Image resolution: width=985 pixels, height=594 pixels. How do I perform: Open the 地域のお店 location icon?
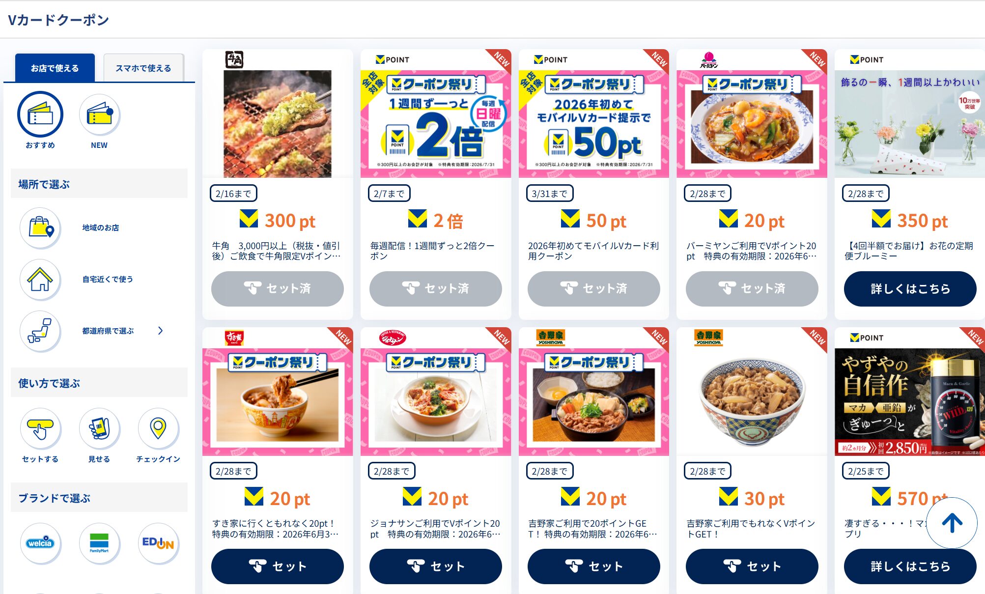(40, 228)
